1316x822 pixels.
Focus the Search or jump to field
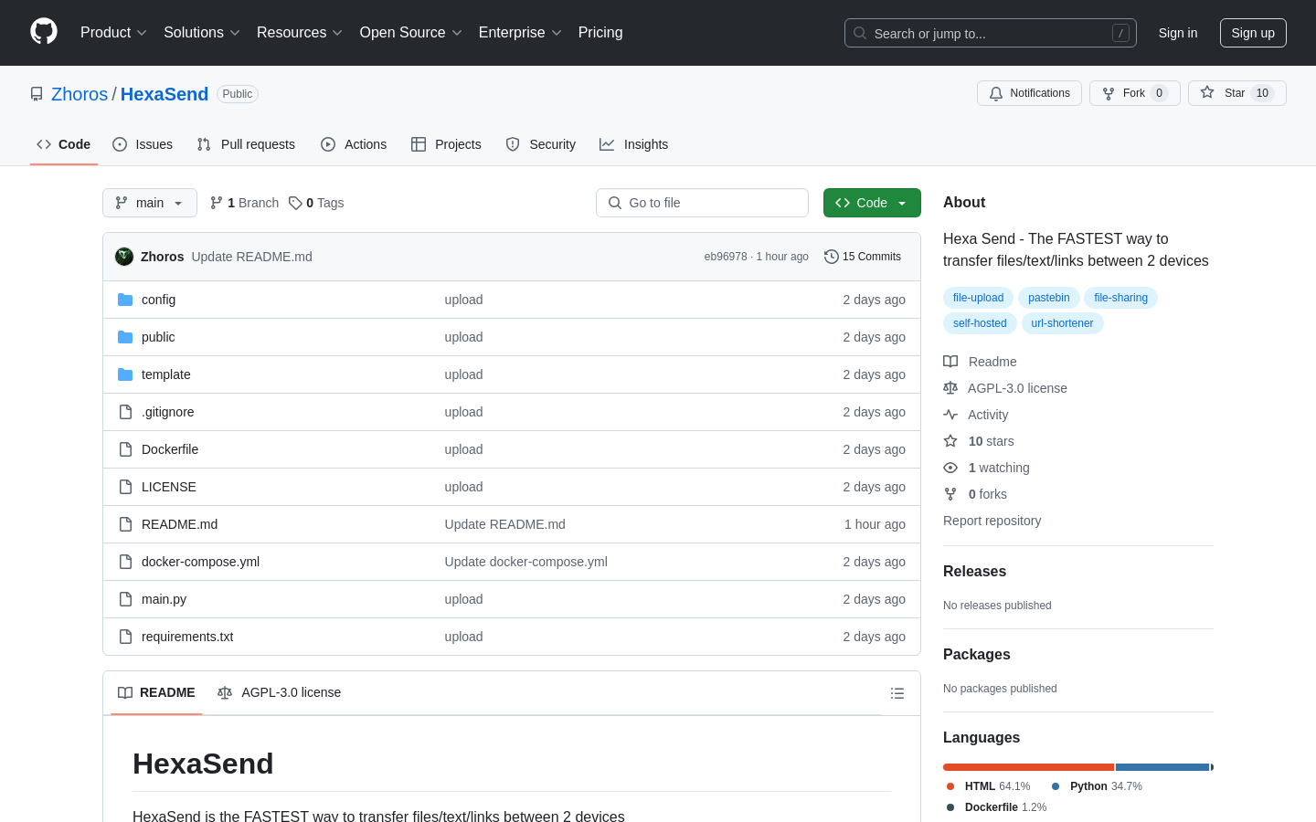(x=991, y=33)
